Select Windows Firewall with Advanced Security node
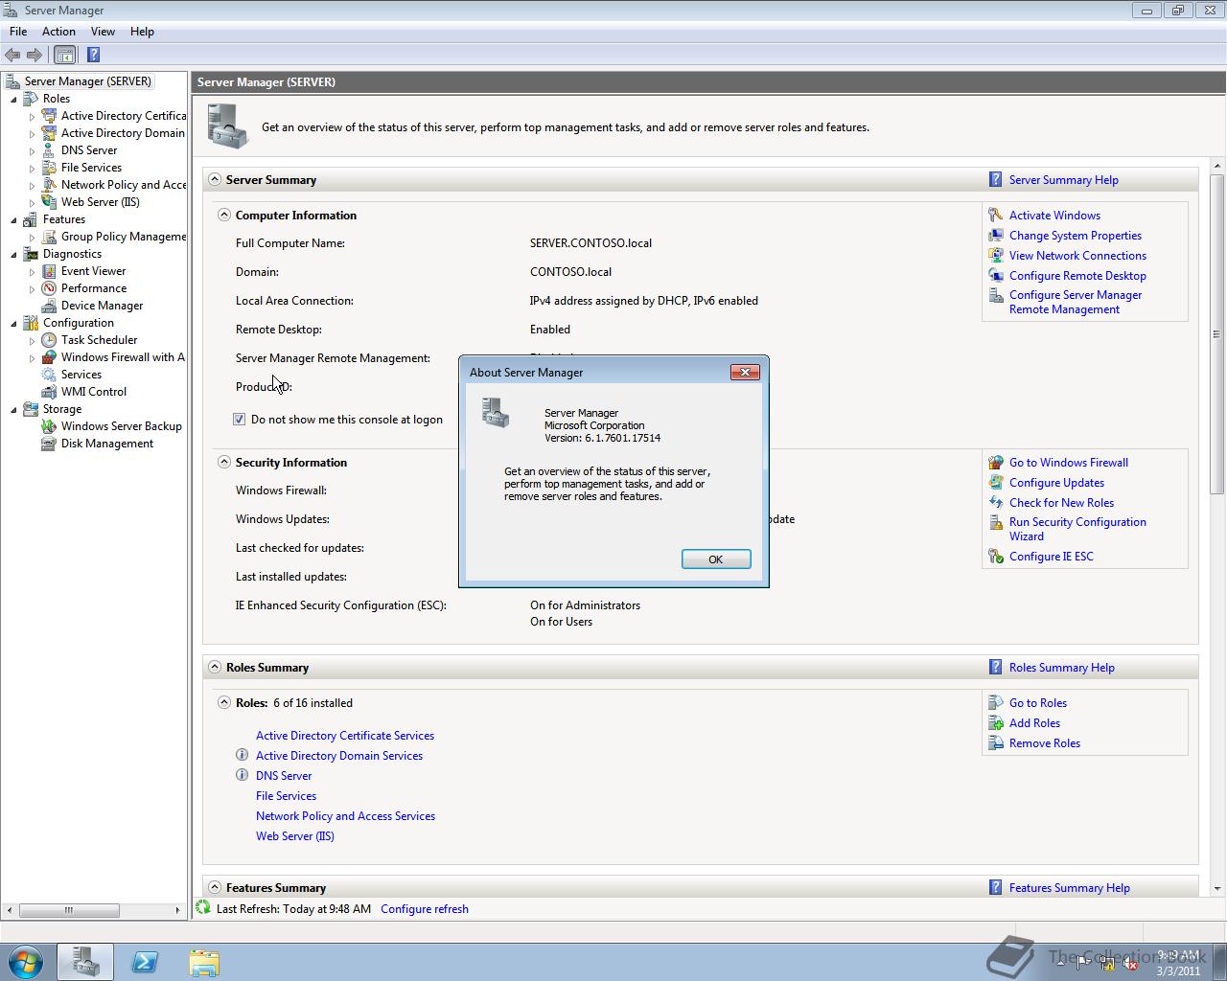 [x=123, y=357]
